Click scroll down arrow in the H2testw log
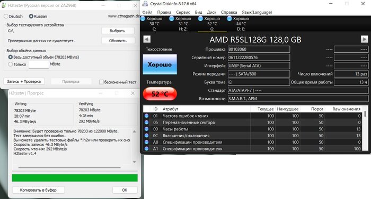Viewport: 371px width, 199px height. pos(135,162)
